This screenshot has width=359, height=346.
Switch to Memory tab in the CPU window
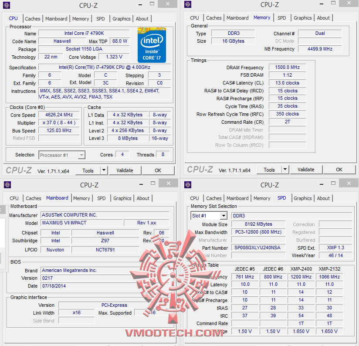[81, 19]
